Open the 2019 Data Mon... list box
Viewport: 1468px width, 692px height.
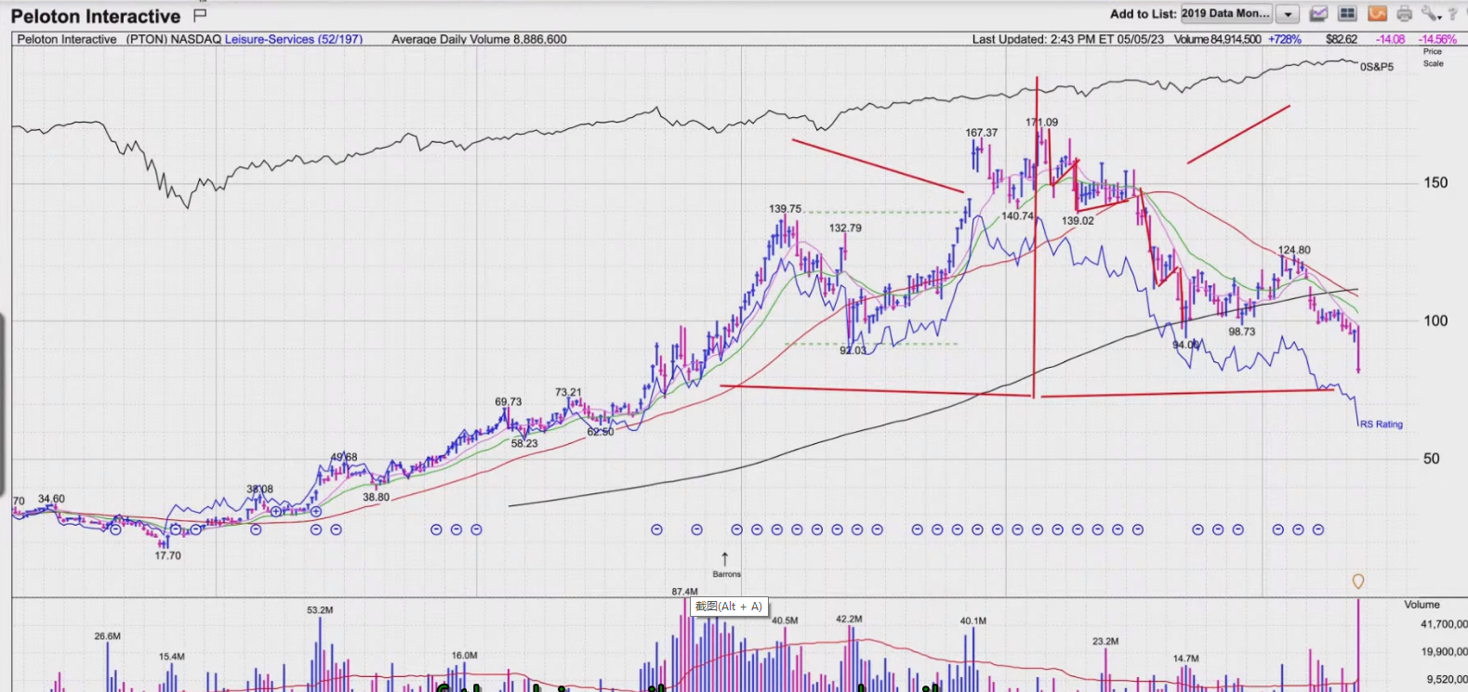1226,14
